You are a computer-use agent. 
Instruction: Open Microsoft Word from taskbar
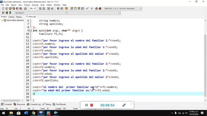26,113
